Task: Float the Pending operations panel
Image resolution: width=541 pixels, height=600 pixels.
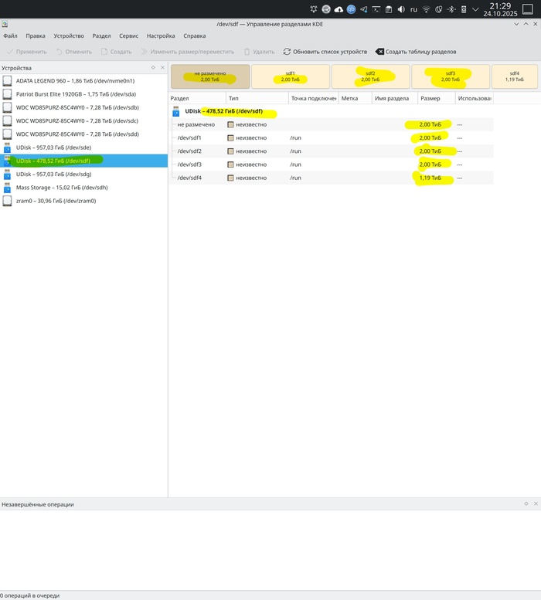Action: coord(526,504)
